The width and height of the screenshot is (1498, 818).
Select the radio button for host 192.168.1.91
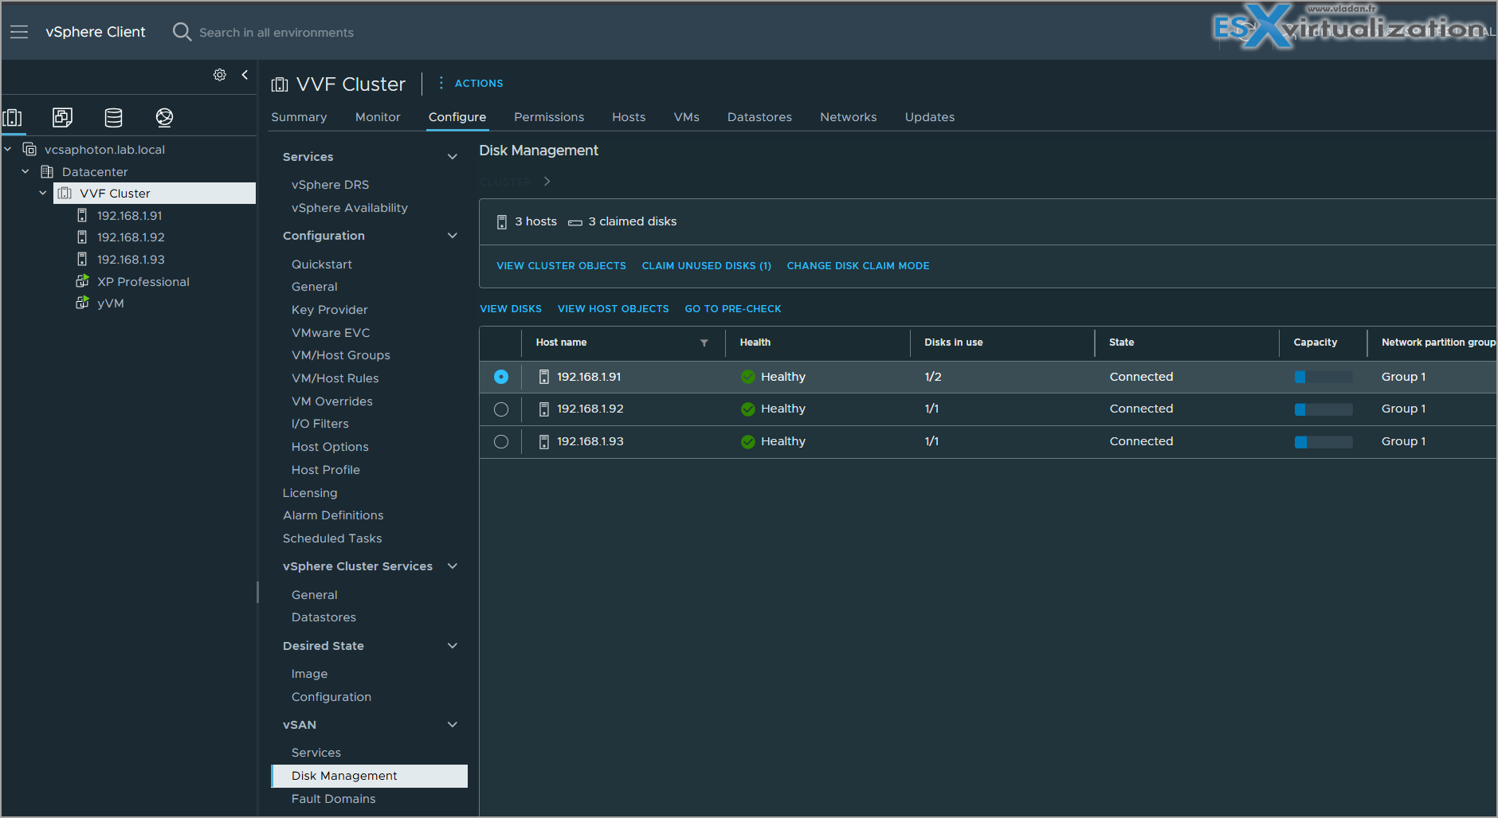pyautogui.click(x=501, y=377)
